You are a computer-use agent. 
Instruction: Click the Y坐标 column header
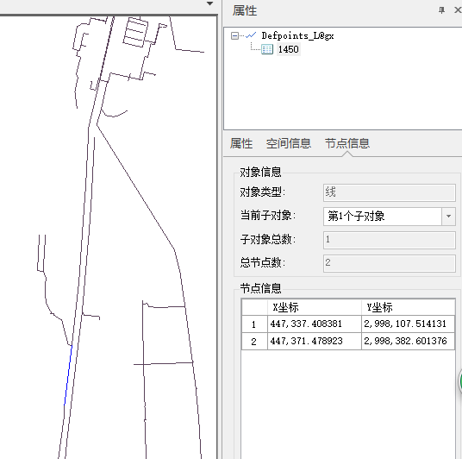tap(409, 307)
